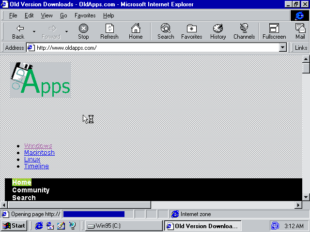Click the horizontal scrollbar left arrow
The image size is (310, 232).
click(x=4, y=205)
